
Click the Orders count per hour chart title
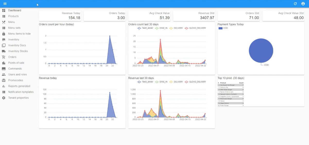click(56, 24)
